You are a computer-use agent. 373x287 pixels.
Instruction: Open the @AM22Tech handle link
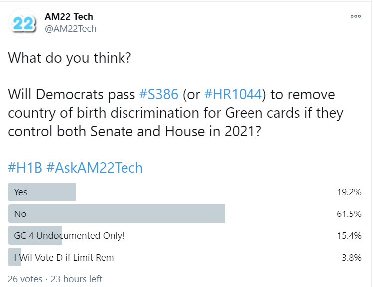pyautogui.click(x=70, y=29)
